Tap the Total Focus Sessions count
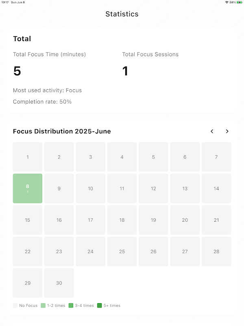 pos(125,71)
